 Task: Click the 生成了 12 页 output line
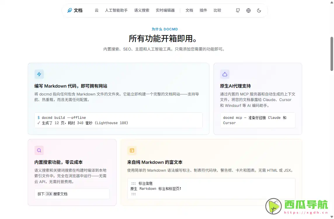point(83,123)
